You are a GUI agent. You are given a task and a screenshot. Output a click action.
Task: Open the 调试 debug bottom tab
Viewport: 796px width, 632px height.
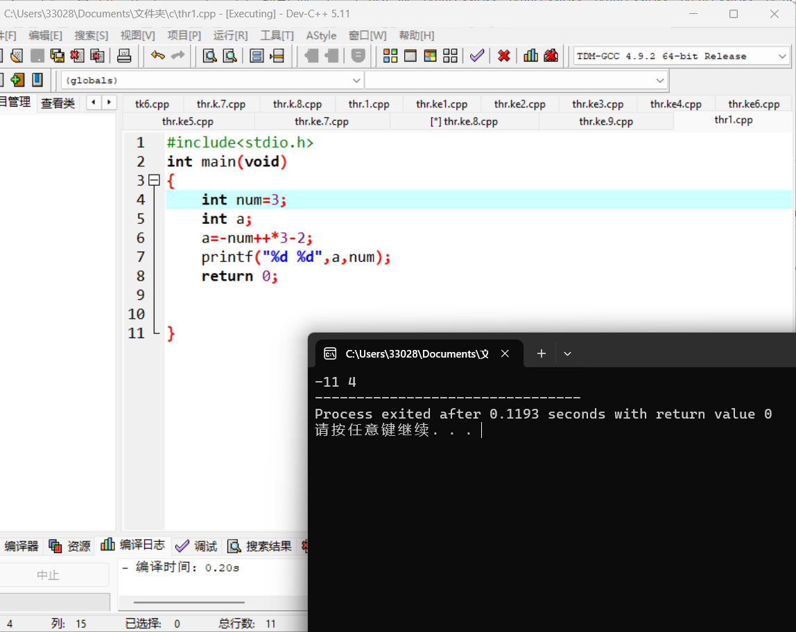[196, 546]
